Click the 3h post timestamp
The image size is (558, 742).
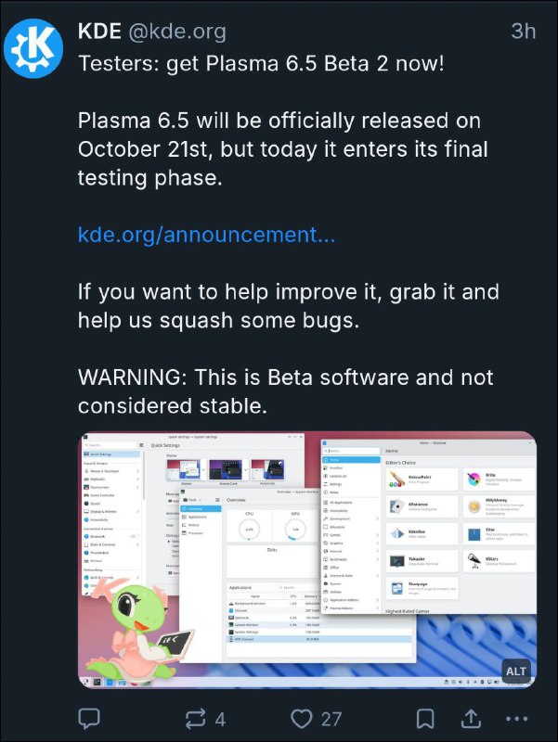click(524, 32)
